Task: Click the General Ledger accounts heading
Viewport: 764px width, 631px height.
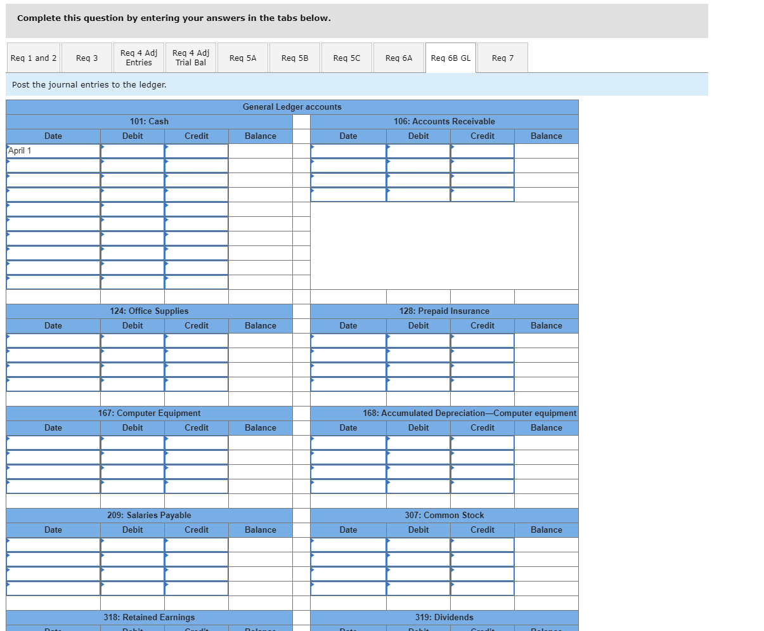Action: point(292,107)
